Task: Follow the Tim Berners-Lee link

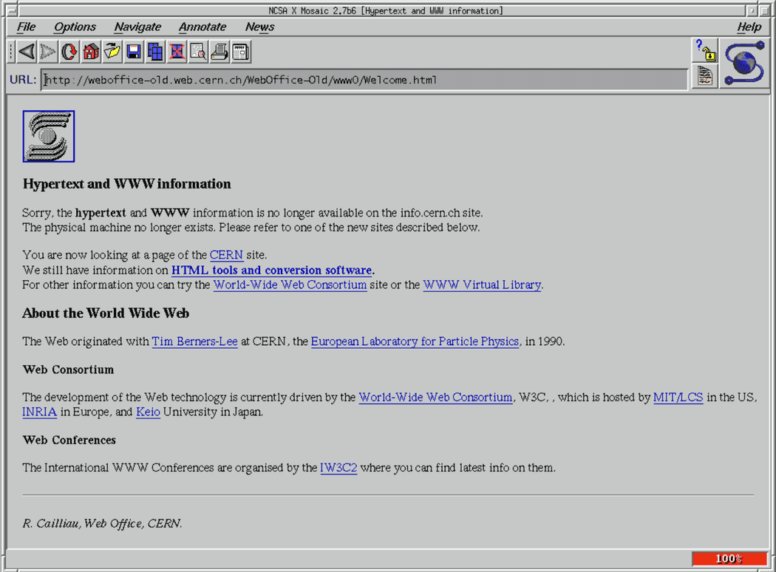Action: click(194, 341)
